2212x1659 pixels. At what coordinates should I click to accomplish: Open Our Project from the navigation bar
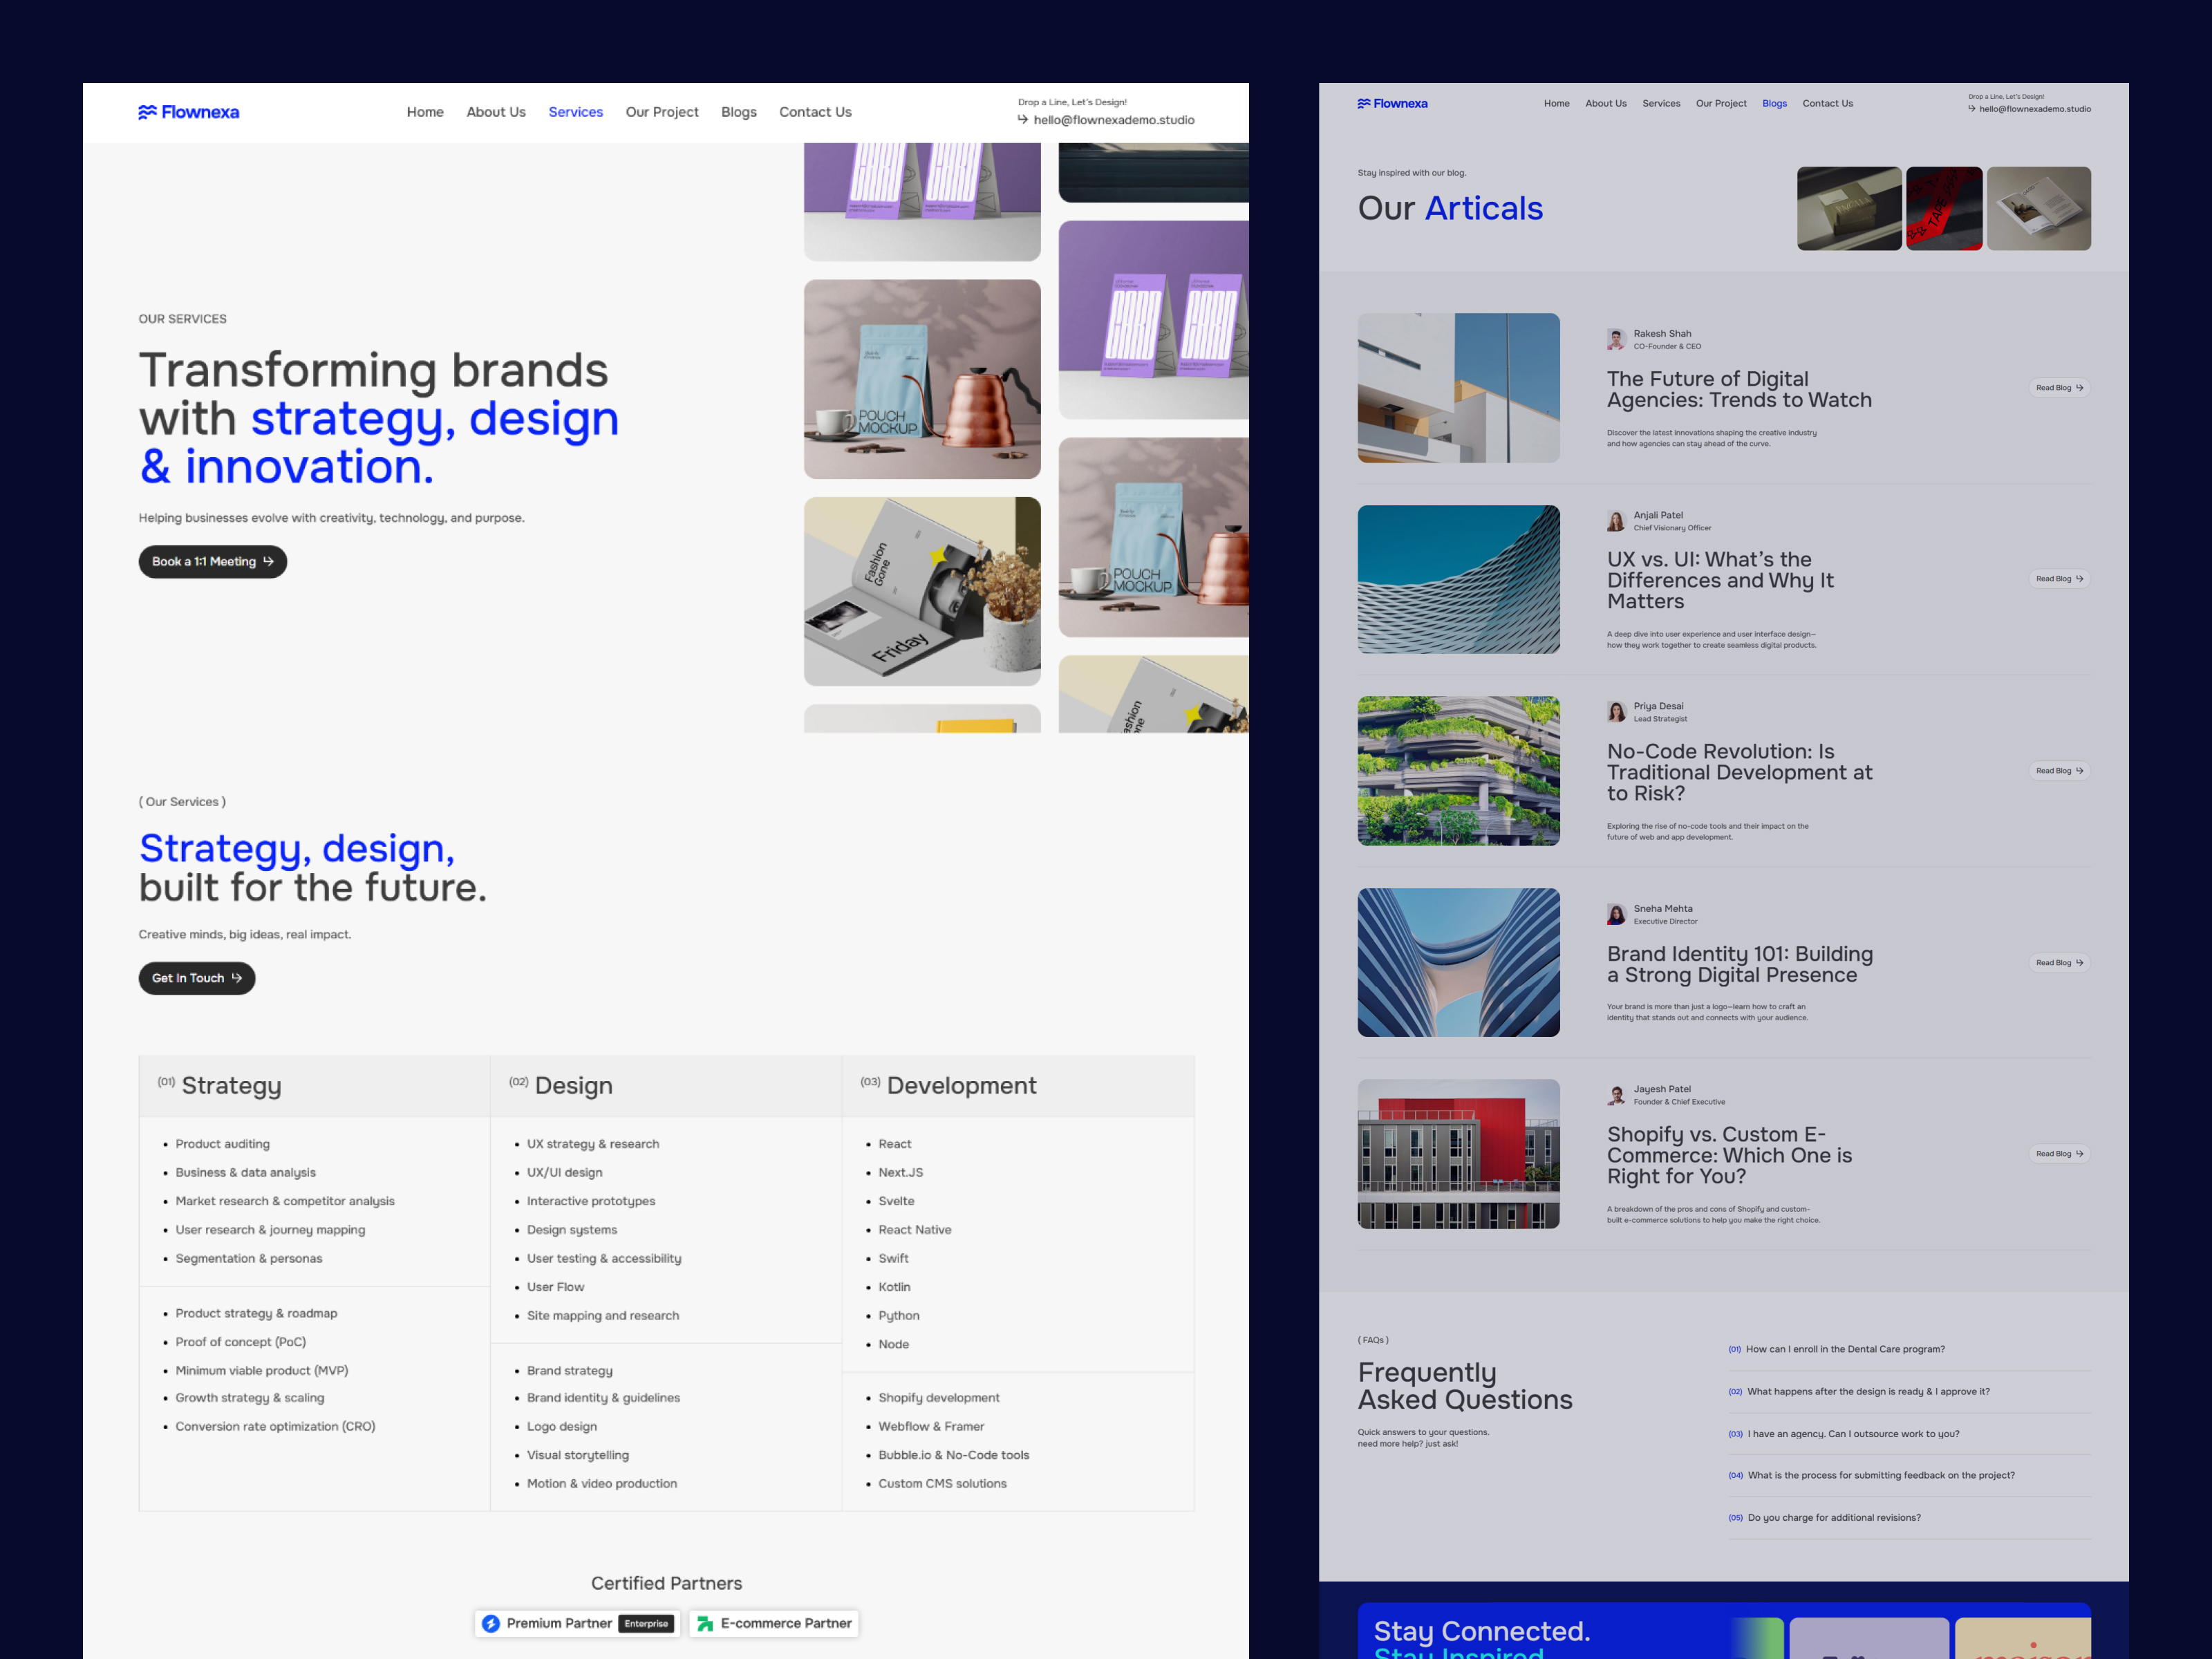click(662, 112)
